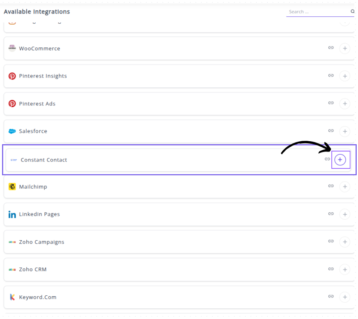Click the link icon beside Keyword.Com
Screen dimensions: 358x319
331,297
